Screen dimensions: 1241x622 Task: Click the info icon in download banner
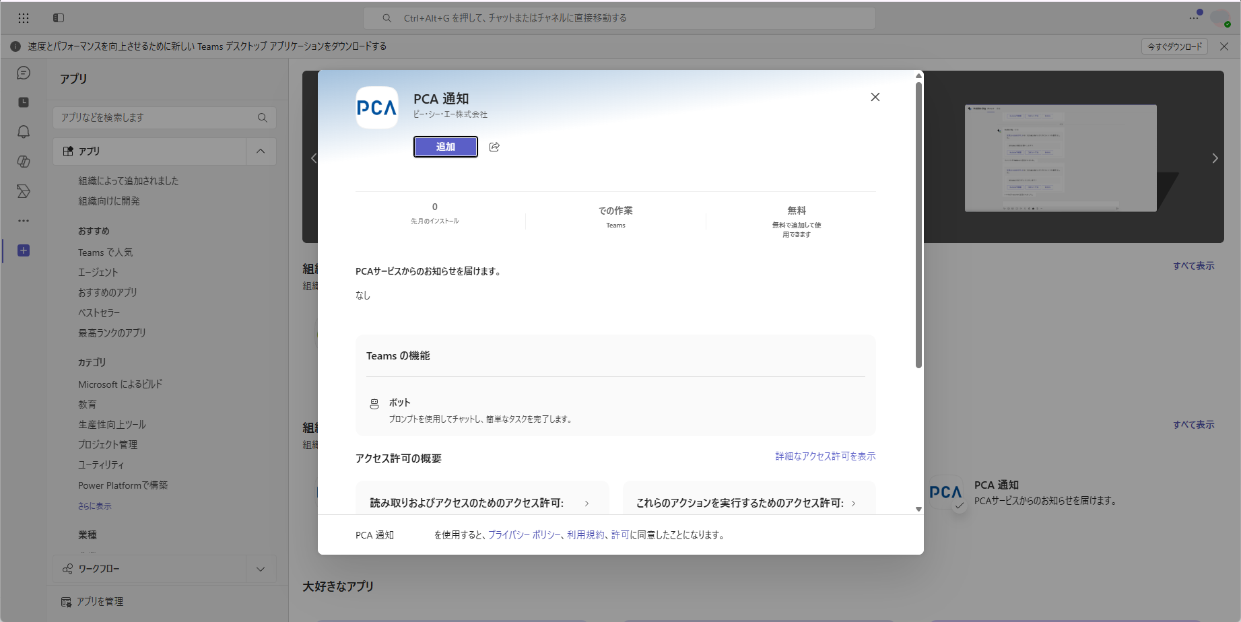15,46
